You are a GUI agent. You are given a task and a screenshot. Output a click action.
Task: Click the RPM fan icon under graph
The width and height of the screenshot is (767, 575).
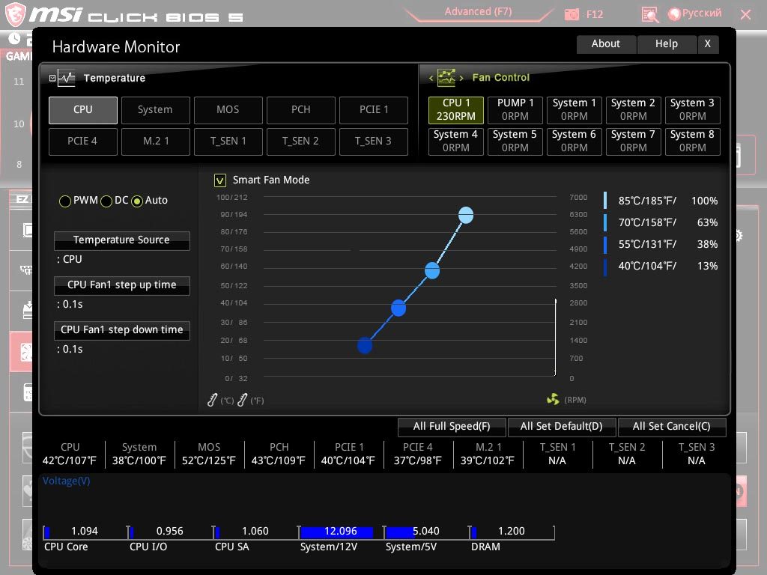click(553, 400)
